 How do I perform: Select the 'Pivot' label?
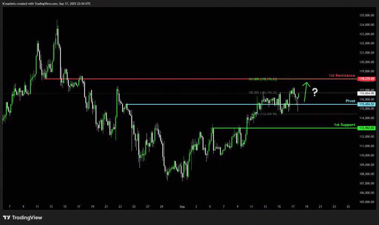click(350, 101)
